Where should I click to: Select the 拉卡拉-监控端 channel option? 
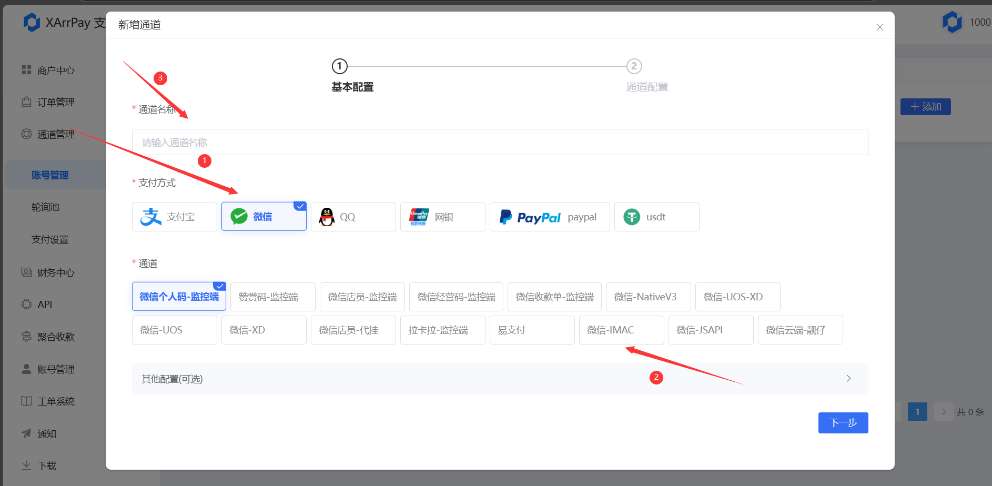[x=442, y=330]
